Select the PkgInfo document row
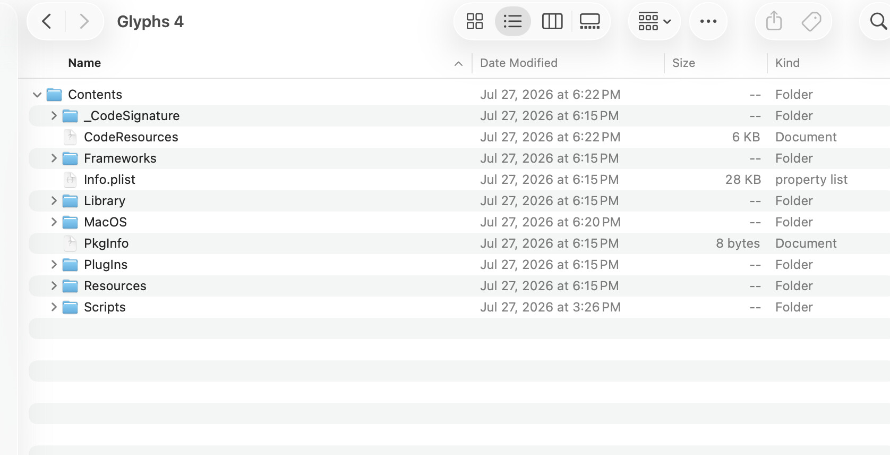 [x=459, y=243]
